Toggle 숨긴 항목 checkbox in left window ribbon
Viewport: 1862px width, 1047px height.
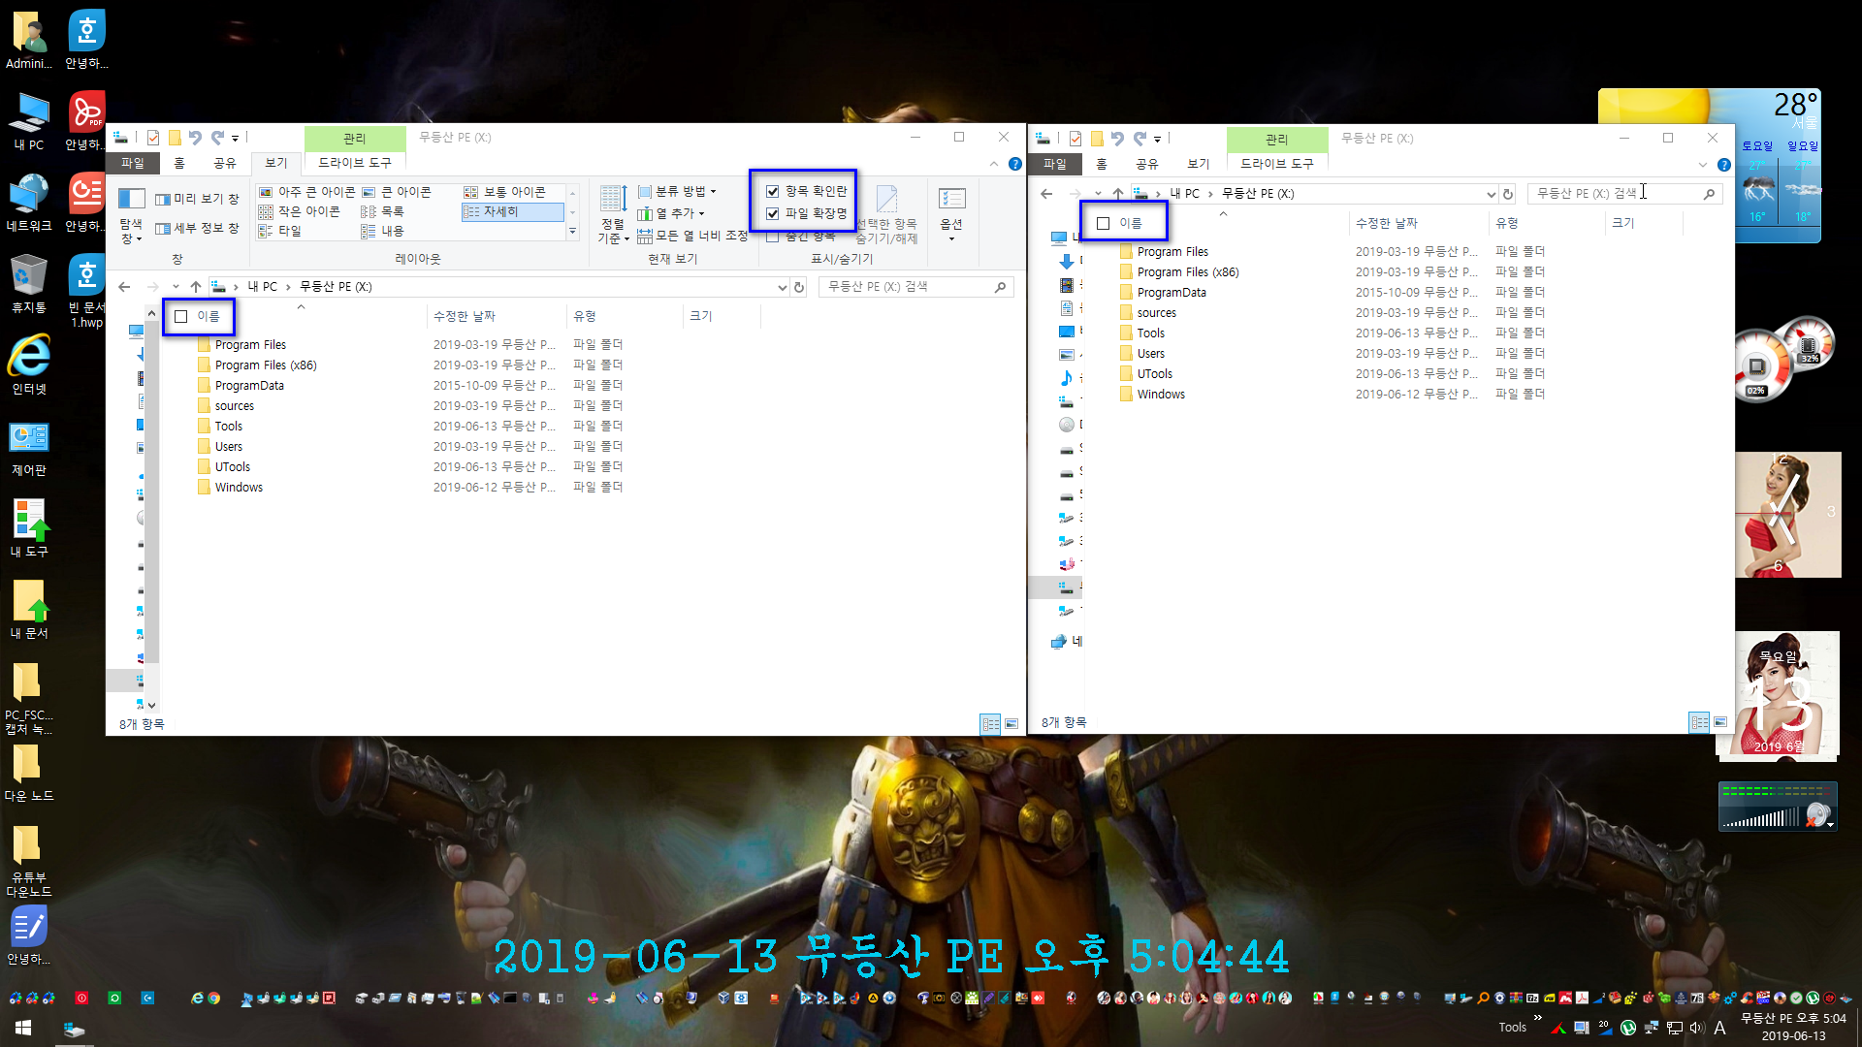click(772, 237)
